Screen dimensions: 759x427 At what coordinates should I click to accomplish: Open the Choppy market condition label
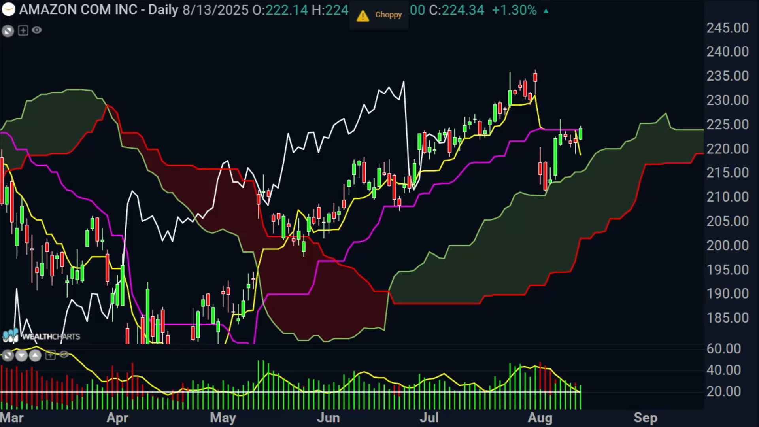pos(388,15)
